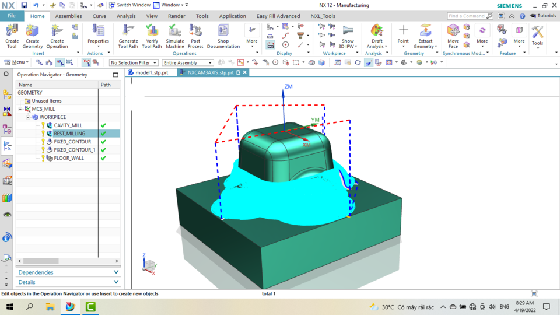The height and width of the screenshot is (315, 560).
Task: Expand the Operations group More dropdown
Action: [x=252, y=37]
